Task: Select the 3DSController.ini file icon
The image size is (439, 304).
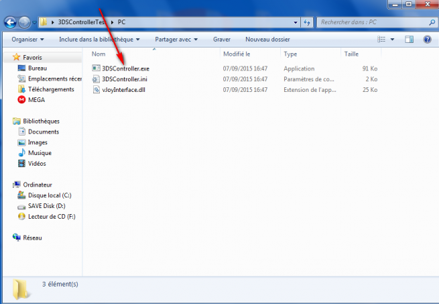Action: [96, 79]
